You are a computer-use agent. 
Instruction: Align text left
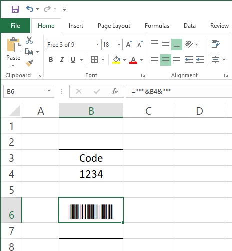point(155,60)
